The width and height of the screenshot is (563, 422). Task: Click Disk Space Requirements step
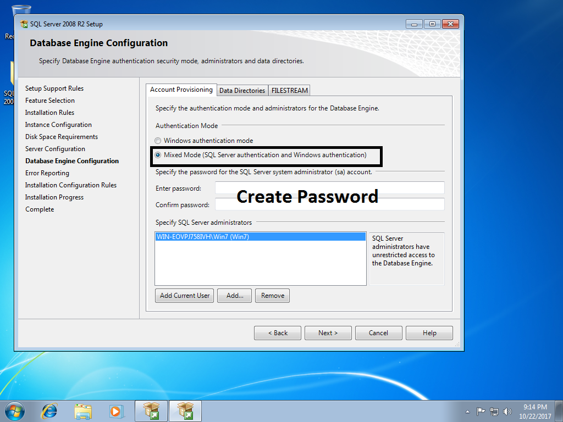coord(62,137)
